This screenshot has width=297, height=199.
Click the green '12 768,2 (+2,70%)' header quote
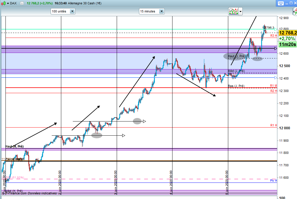coord(40,3)
